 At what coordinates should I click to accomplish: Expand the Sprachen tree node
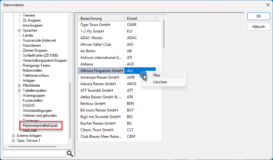pyautogui.click(x=19, y=30)
